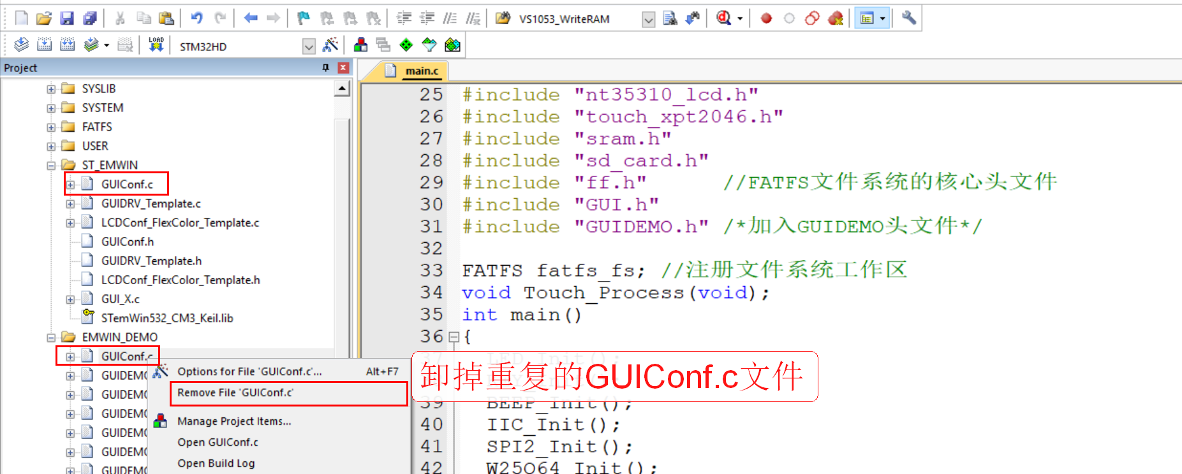Insert a bookmark with the flag icon
The image size is (1182, 474).
tap(304, 18)
